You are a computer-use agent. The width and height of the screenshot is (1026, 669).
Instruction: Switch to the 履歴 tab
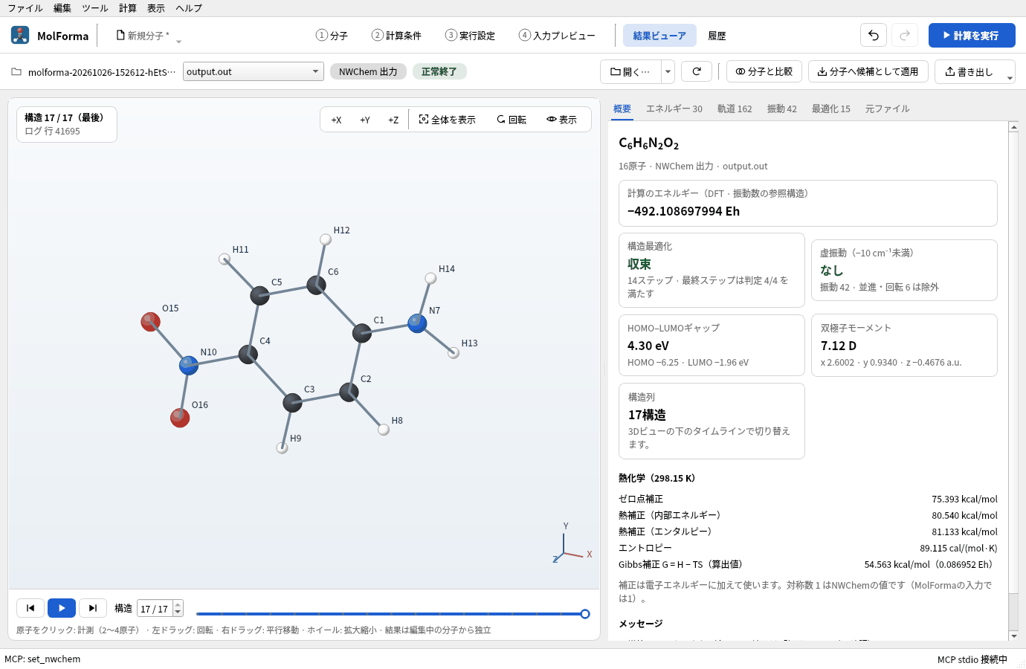717,35
